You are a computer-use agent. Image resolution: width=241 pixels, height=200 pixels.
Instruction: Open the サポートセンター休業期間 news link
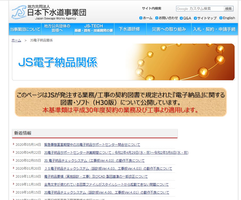[x=116, y=153]
